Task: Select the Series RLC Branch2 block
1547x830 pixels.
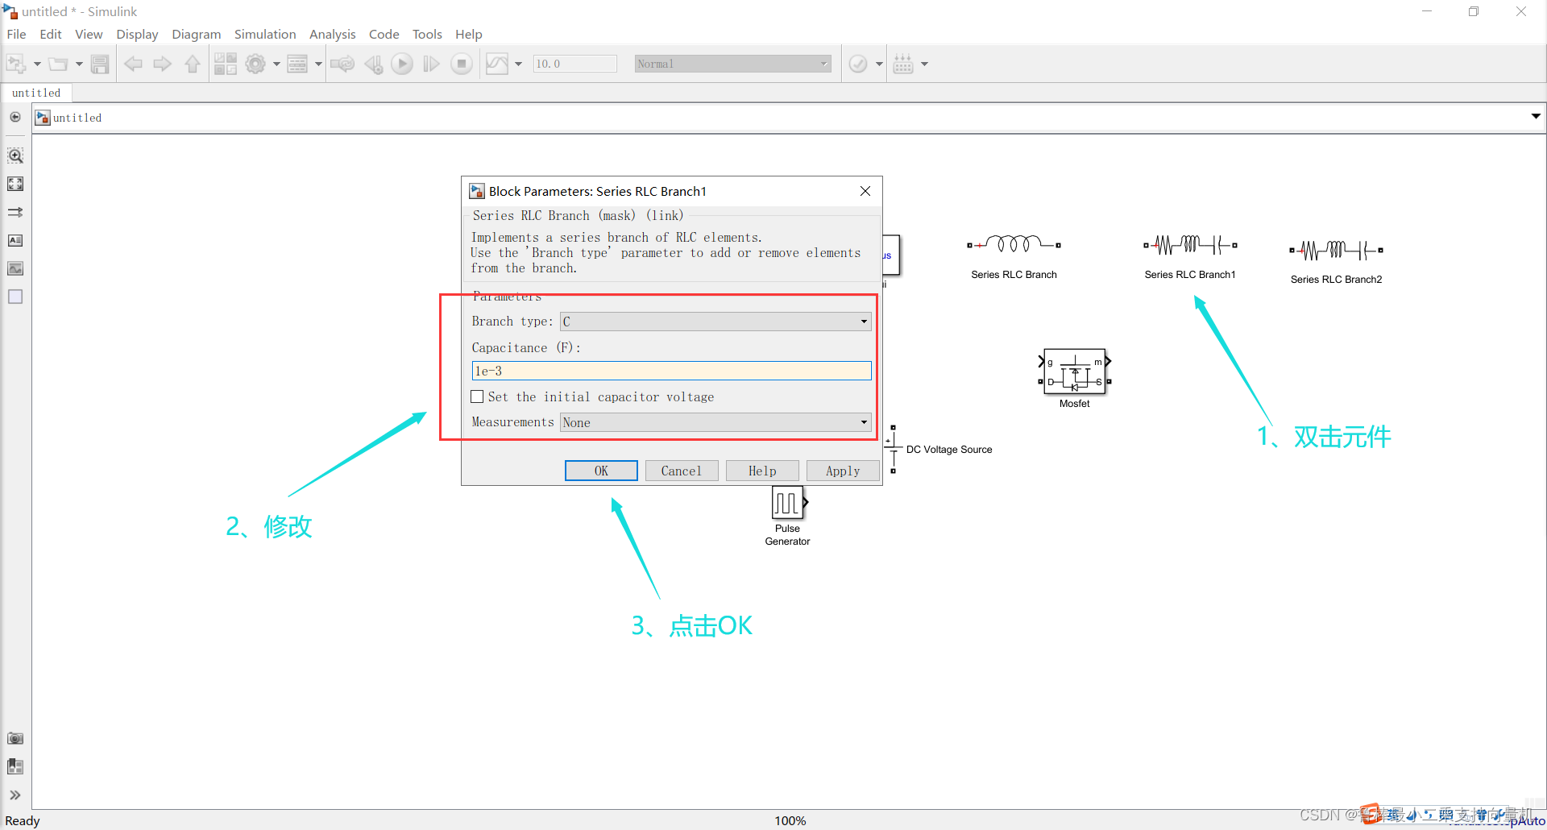Action: (x=1336, y=250)
